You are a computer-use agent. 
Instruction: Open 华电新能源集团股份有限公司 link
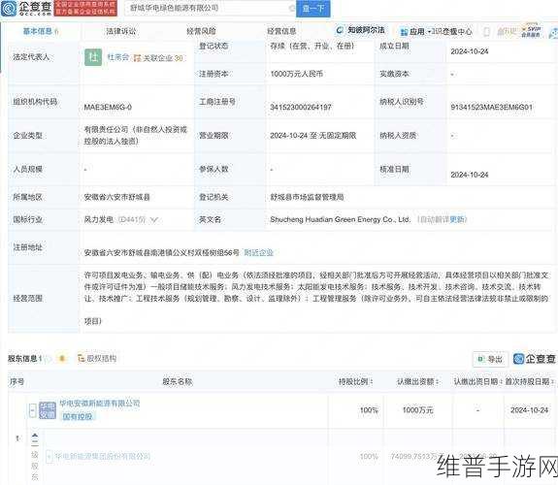click(103, 456)
